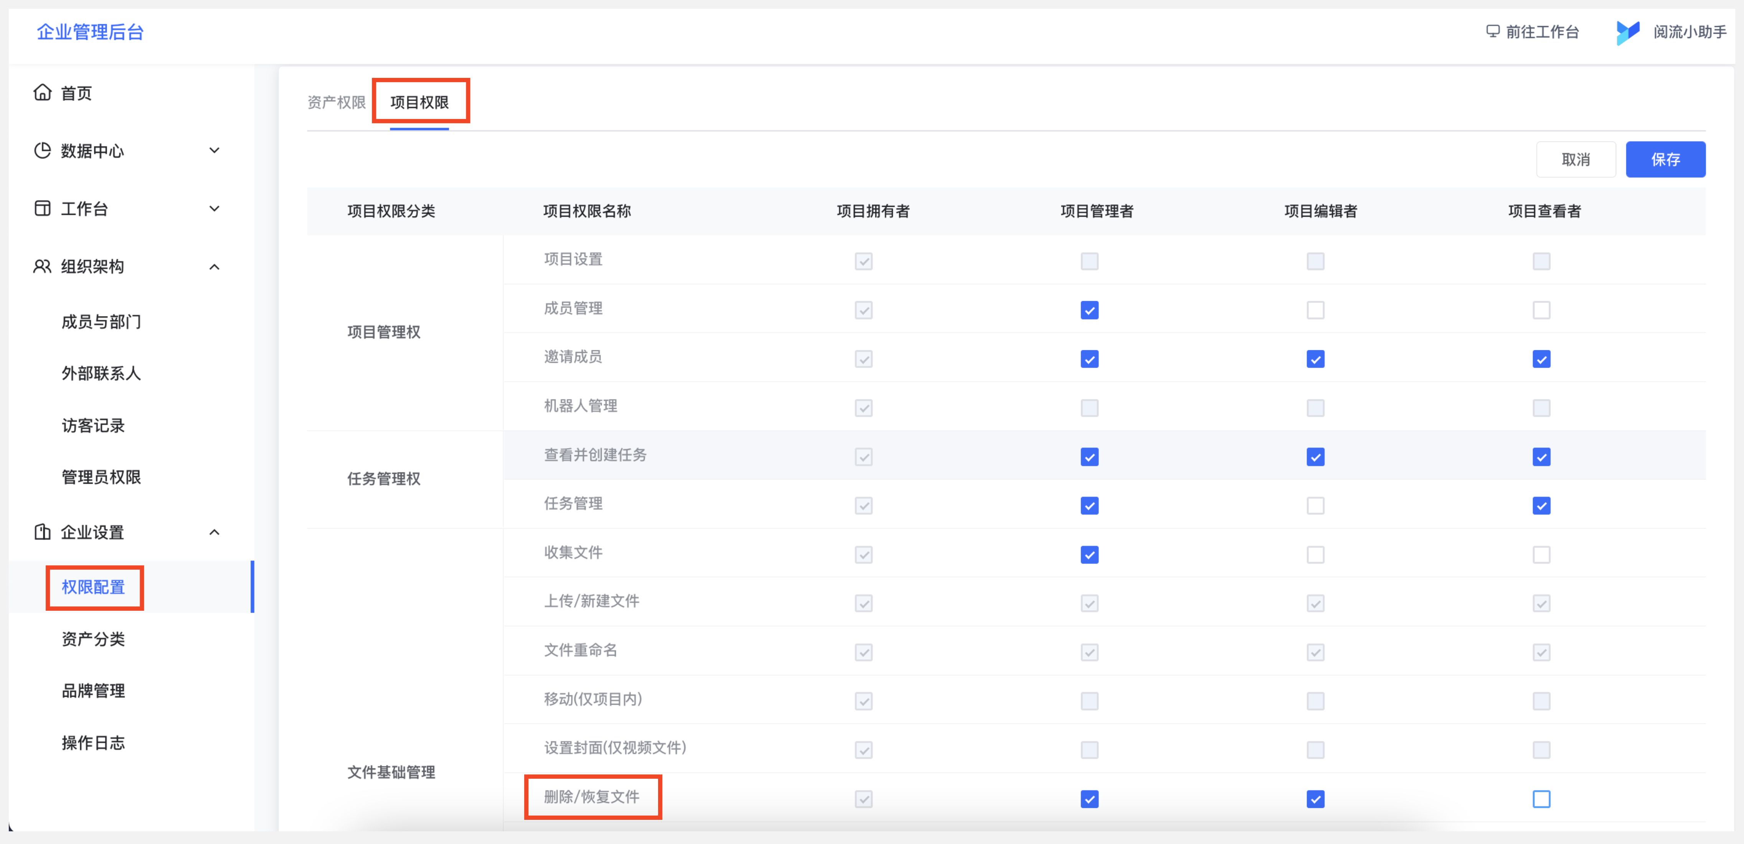
Task: Uncheck 成员管理 for 项目管理者
Action: coord(1089,310)
